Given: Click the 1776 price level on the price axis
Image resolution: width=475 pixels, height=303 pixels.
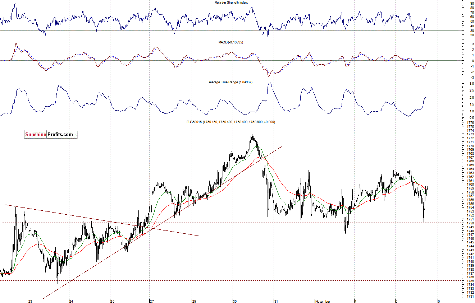Looking at the screenshot, I should [470, 123].
